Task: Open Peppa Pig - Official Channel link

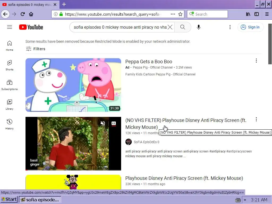Action: pos(153,67)
